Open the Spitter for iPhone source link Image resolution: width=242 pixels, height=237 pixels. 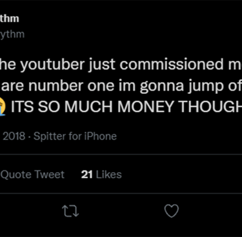tap(75, 136)
